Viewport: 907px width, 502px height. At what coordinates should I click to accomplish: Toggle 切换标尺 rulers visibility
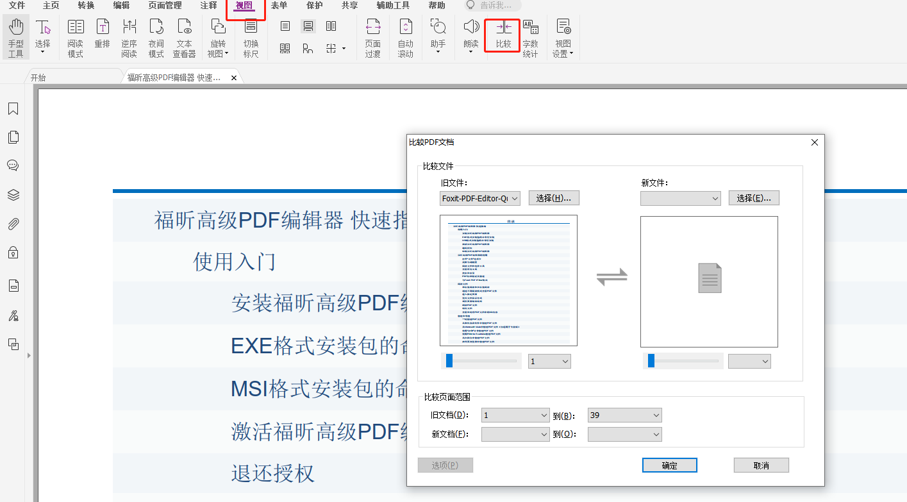(251, 37)
